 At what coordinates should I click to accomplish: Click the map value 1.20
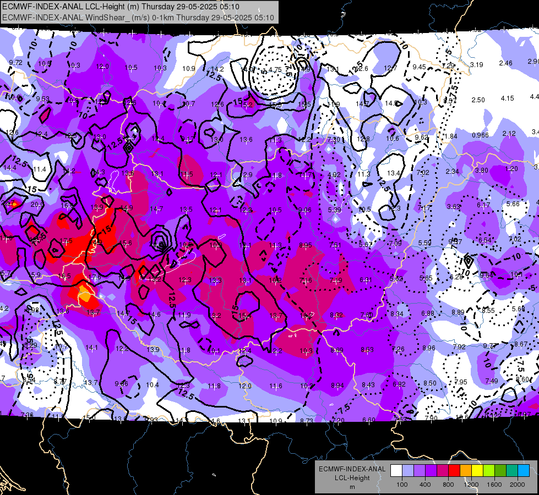pos(511,169)
